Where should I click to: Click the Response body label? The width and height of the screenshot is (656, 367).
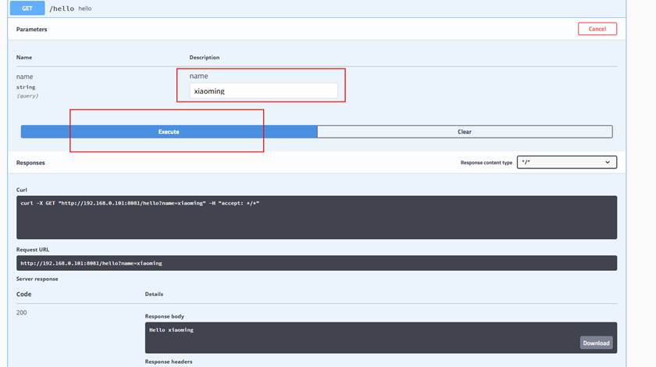(x=165, y=316)
